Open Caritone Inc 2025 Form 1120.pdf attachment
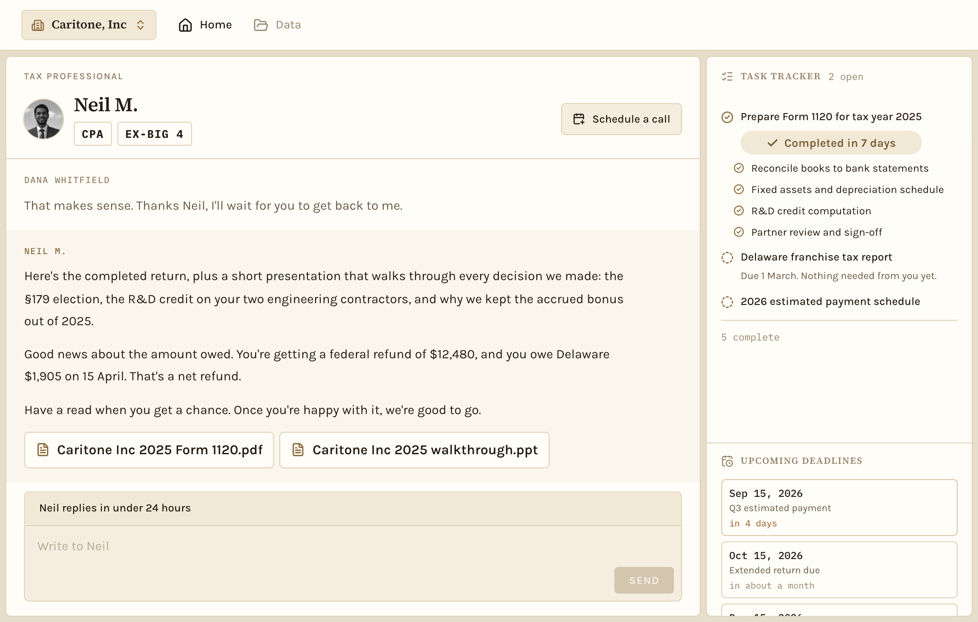The height and width of the screenshot is (622, 978). 149,450
